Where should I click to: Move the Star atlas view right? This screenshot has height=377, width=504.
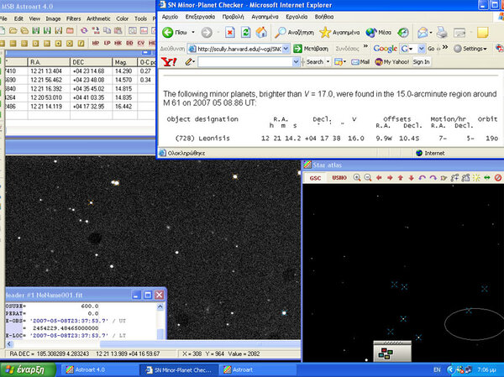tap(390, 177)
